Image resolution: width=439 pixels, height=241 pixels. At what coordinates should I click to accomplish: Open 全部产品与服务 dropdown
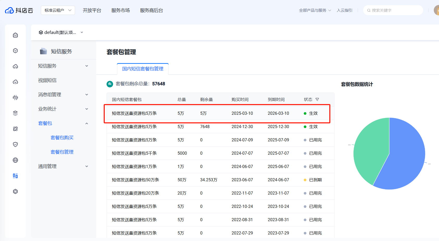coord(315,10)
